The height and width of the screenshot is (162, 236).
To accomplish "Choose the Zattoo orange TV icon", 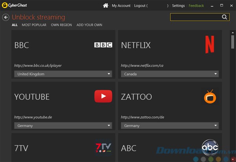I will 210,97.
